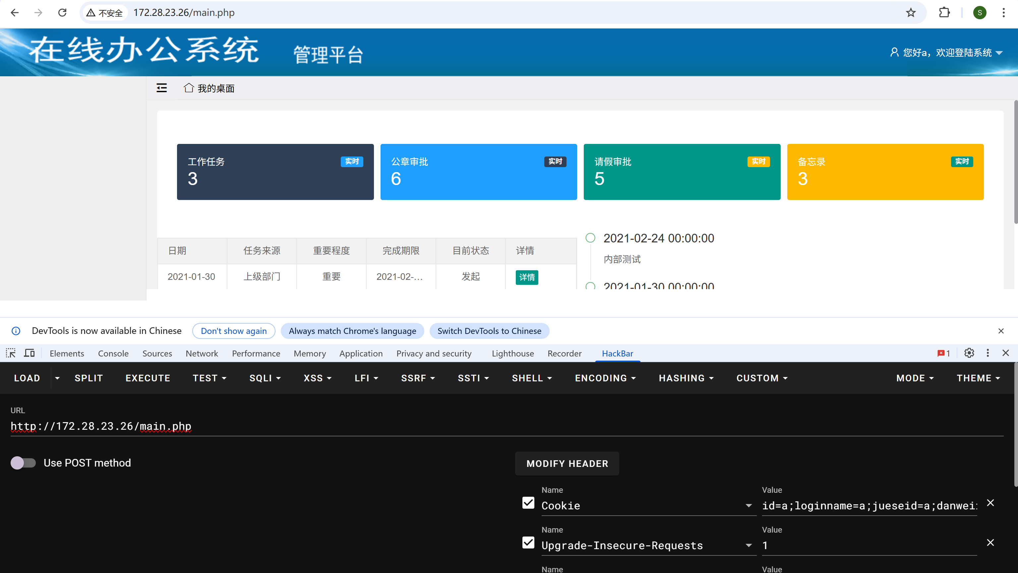1018x573 pixels.
Task: Click the DevTools inspect element icon
Action: (11, 353)
